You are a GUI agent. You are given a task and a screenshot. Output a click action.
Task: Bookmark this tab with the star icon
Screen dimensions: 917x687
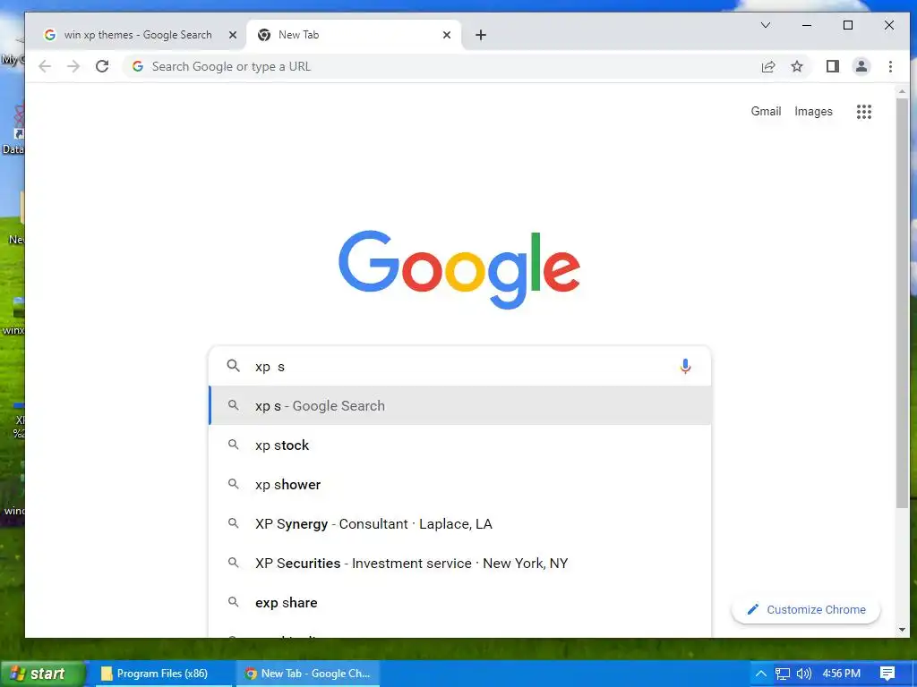click(797, 66)
